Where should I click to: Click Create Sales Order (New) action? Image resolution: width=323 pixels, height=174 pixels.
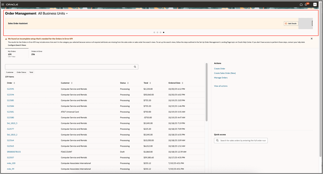point(225,73)
